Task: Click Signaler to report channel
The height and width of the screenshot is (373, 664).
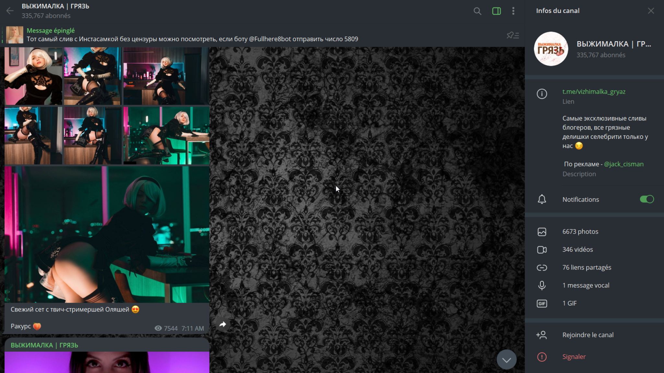Action: tap(574, 357)
